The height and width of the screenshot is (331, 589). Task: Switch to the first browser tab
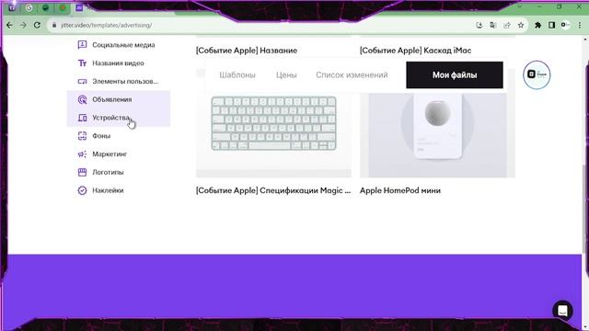pyautogui.click(x=12, y=7)
